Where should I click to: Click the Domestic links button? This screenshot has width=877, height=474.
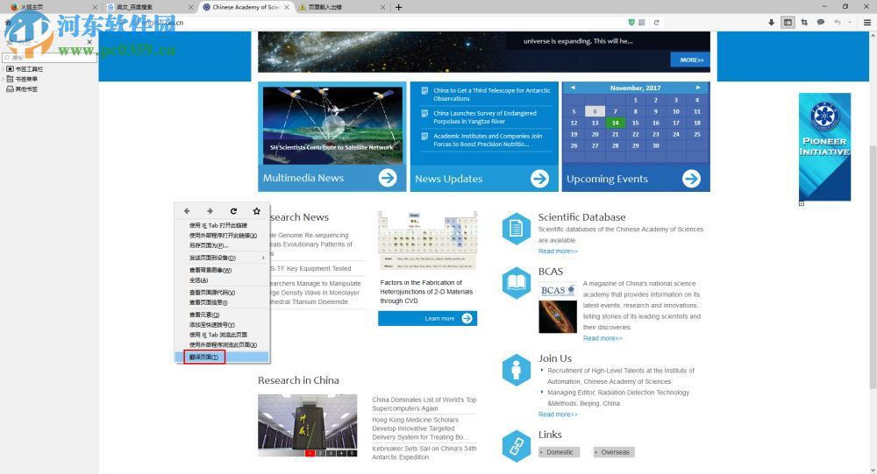(x=560, y=452)
